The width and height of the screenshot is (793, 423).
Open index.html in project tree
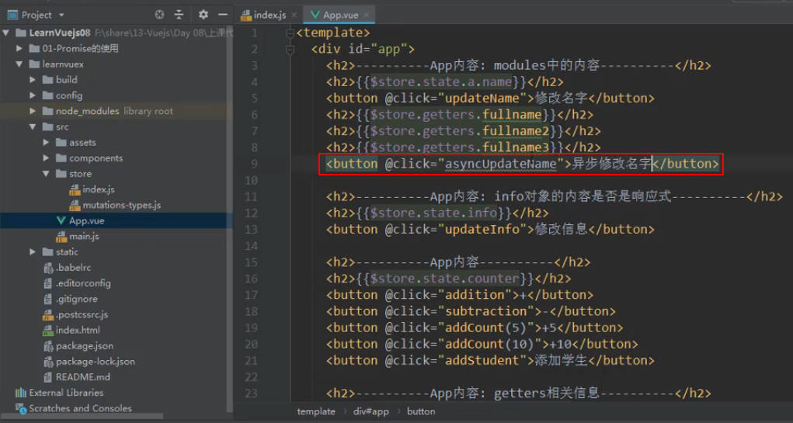click(78, 330)
